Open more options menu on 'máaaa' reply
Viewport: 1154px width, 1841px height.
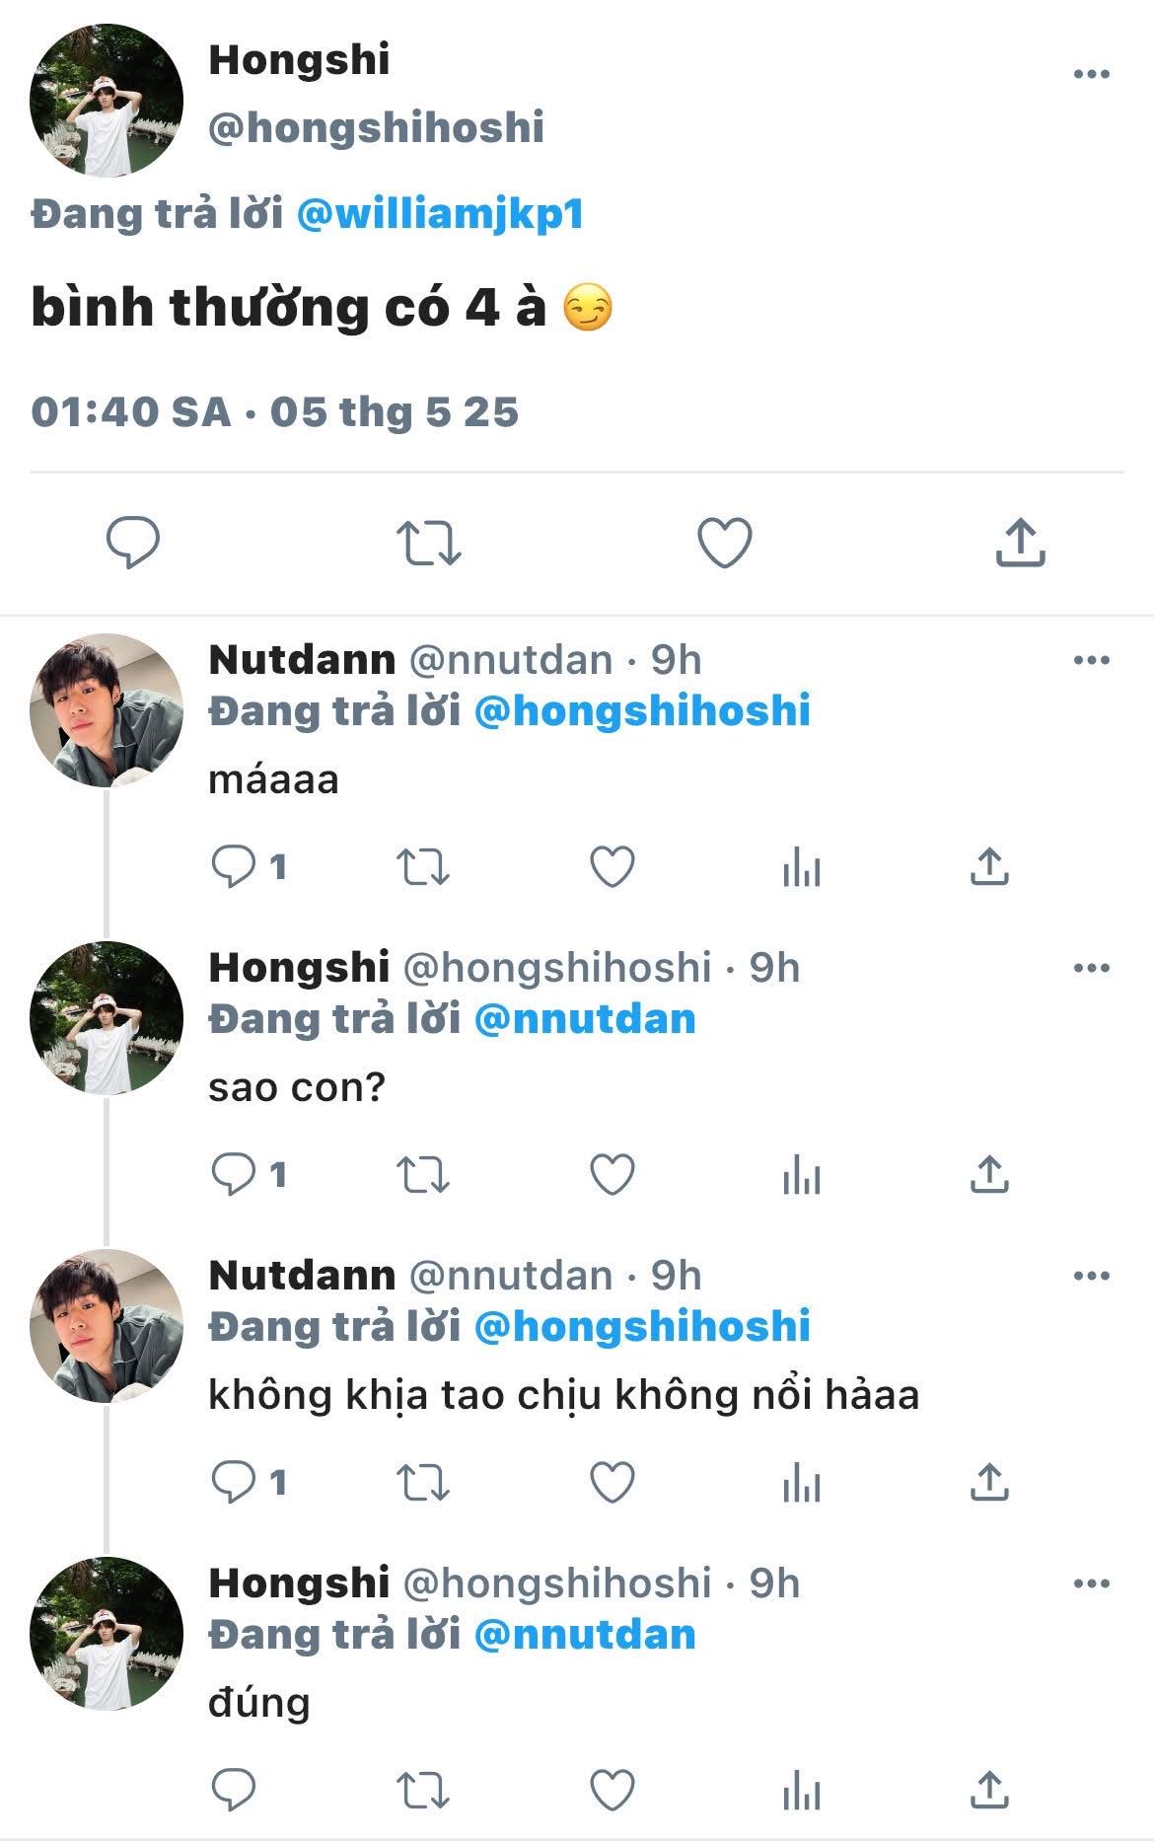coord(1092,660)
